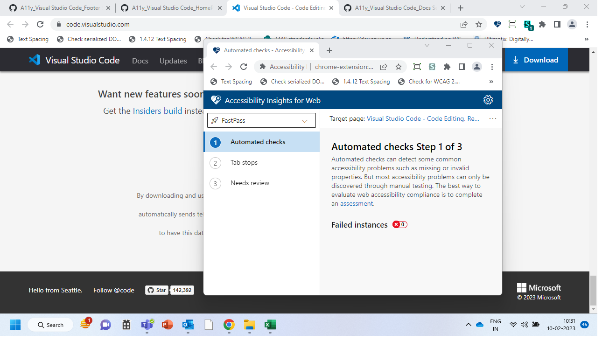
Task: Open the Docs menu on the VS Code site
Action: click(x=140, y=61)
